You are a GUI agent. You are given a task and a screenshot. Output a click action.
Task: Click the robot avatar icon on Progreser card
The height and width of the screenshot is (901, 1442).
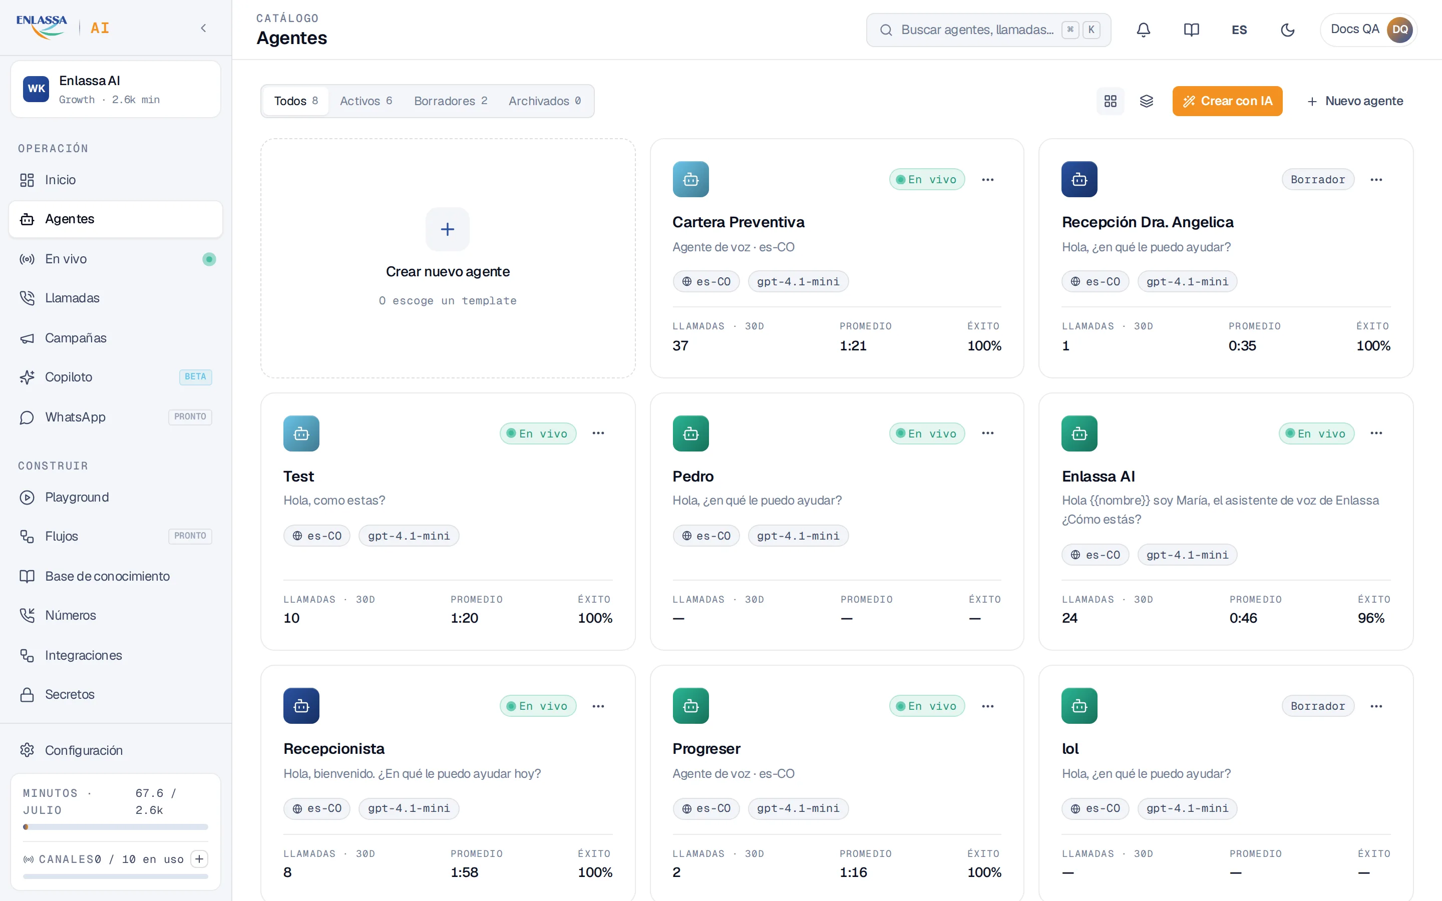pos(690,706)
